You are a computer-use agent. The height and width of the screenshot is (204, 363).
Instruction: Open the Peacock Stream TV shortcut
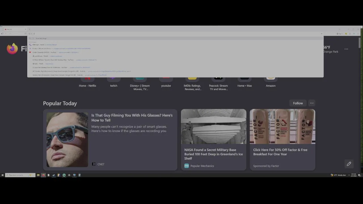(218, 84)
